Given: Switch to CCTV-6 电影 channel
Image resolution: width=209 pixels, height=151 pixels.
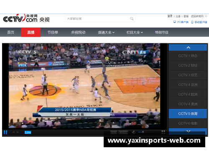Looking at the screenshot, I should (x=188, y=123).
